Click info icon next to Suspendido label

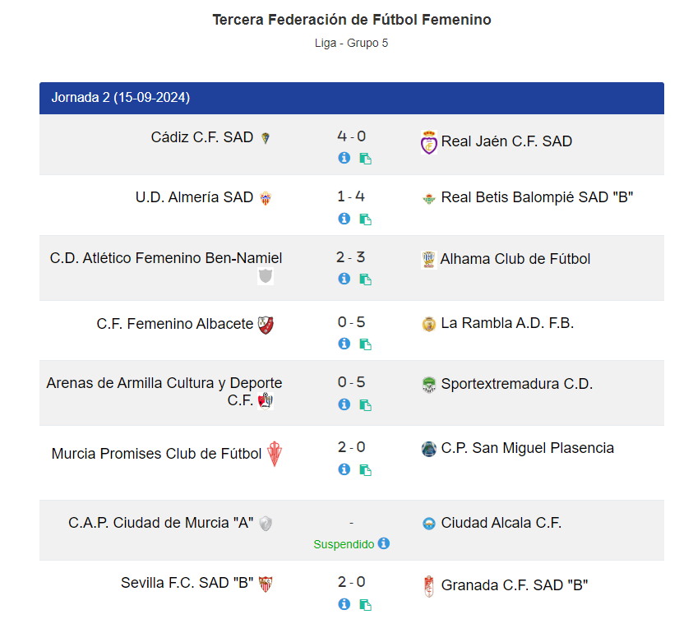[384, 543]
